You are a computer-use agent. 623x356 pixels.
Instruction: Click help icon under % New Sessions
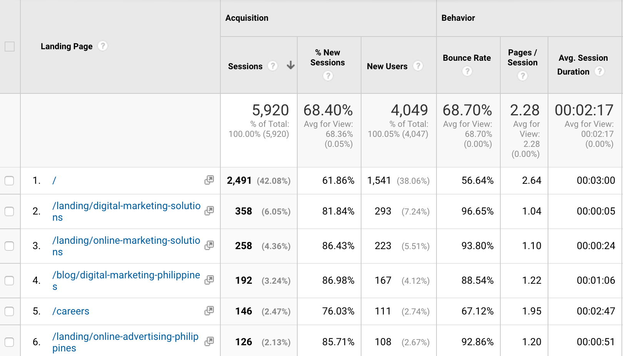[328, 76]
